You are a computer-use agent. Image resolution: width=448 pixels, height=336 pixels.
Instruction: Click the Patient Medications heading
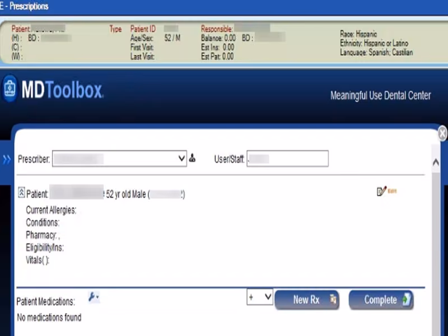tap(46, 301)
